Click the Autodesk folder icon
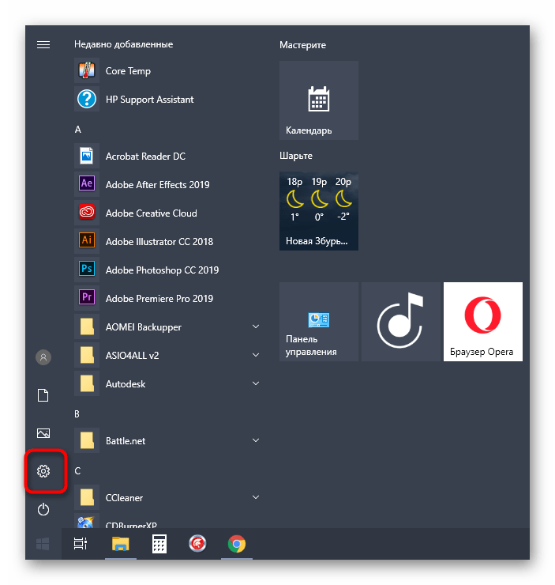The width and height of the screenshot is (555, 585). pos(87,383)
